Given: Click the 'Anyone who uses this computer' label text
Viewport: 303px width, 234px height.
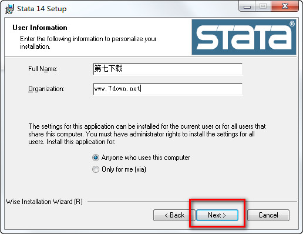Looking at the screenshot, I should pyautogui.click(x=146, y=158).
